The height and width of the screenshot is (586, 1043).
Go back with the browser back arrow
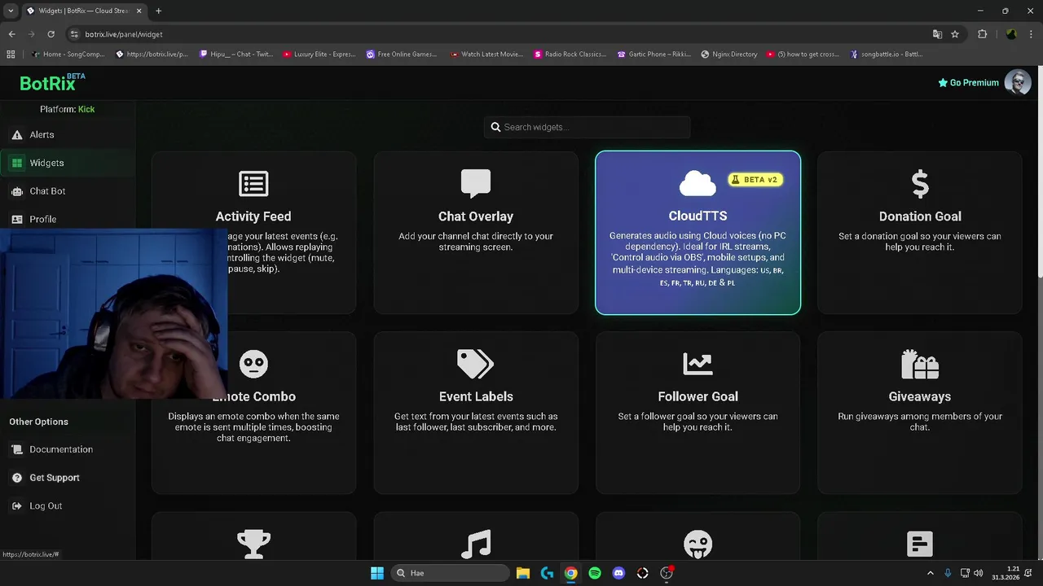(x=11, y=34)
